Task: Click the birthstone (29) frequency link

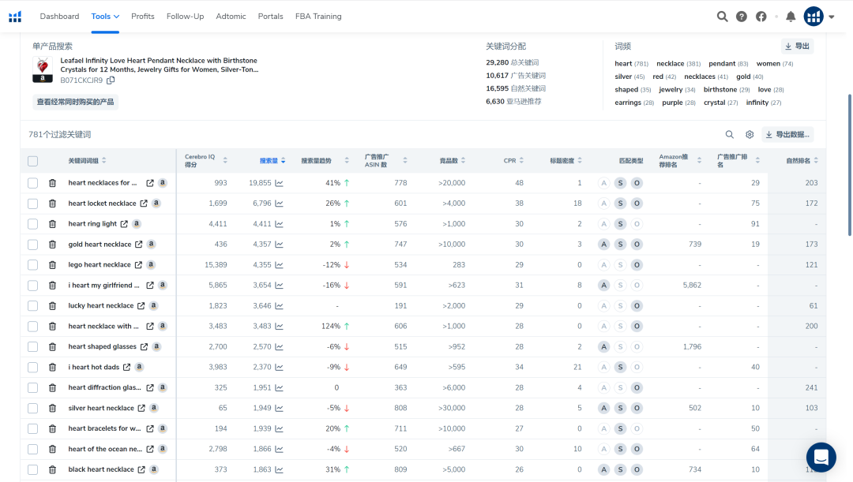Action: [x=727, y=90]
